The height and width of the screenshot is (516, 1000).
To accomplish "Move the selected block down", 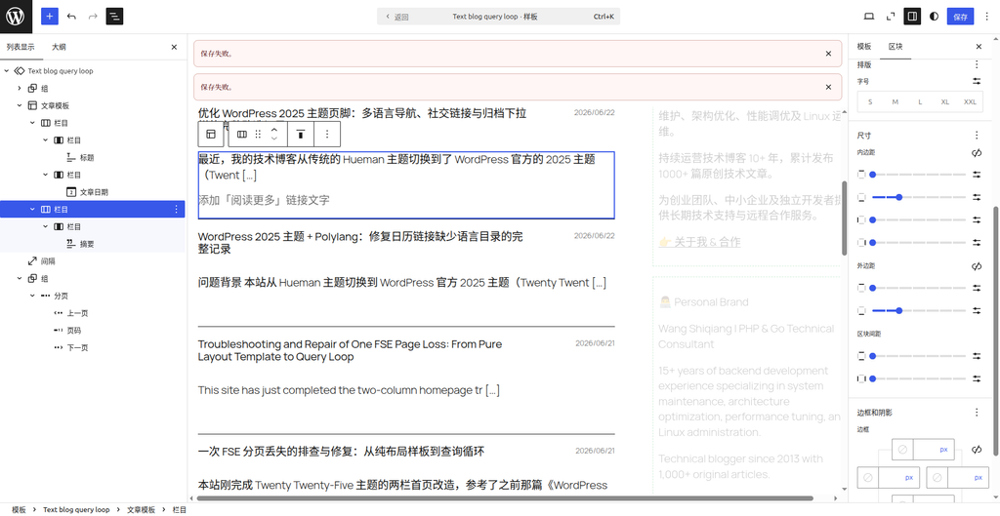I will [274, 139].
